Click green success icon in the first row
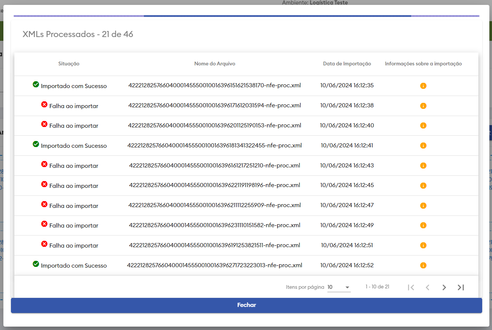Viewport: 492px width, 330px height. [36, 84]
